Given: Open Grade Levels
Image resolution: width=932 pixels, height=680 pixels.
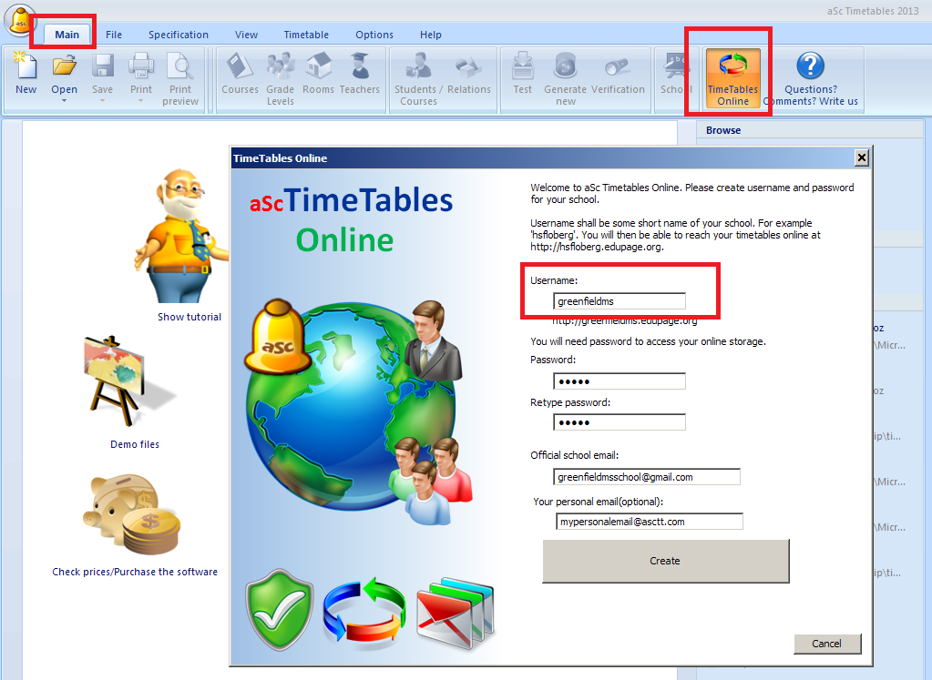Looking at the screenshot, I should [x=280, y=79].
